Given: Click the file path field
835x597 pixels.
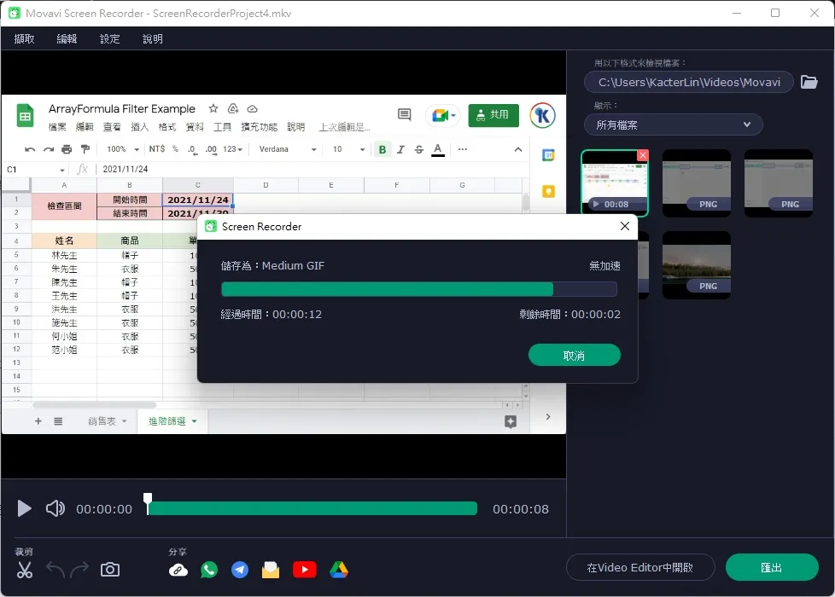Looking at the screenshot, I should (688, 82).
